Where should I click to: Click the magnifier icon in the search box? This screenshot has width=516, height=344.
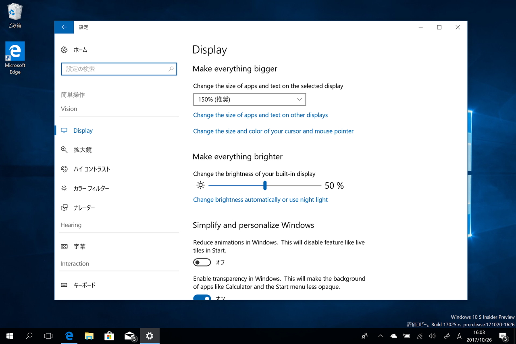click(x=171, y=69)
